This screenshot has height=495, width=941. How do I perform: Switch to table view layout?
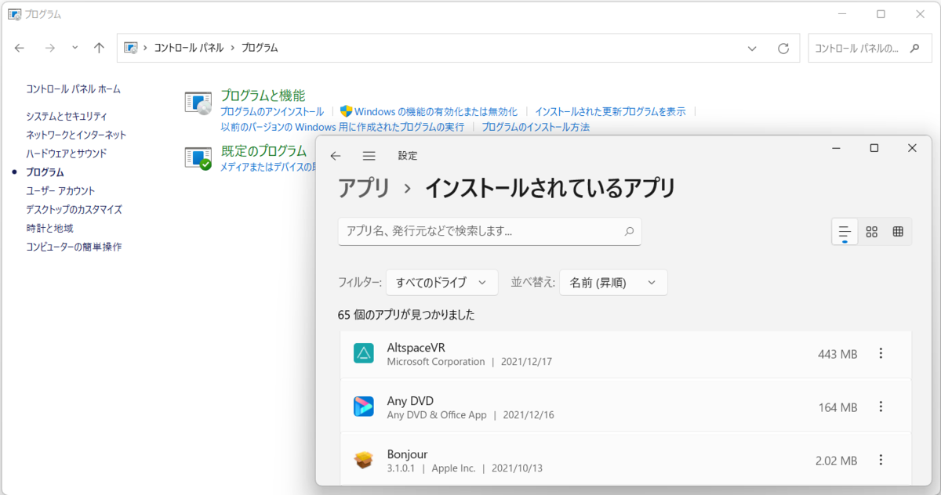898,232
